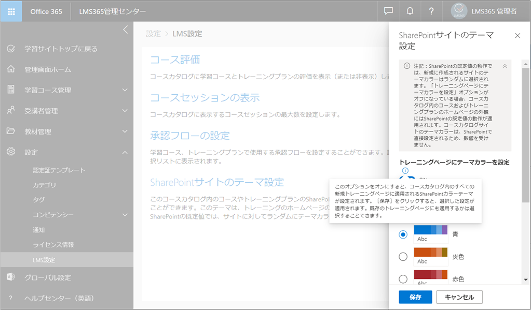Open 通知 in settings menu
Screen dimensions: 531x310
pos(38,230)
